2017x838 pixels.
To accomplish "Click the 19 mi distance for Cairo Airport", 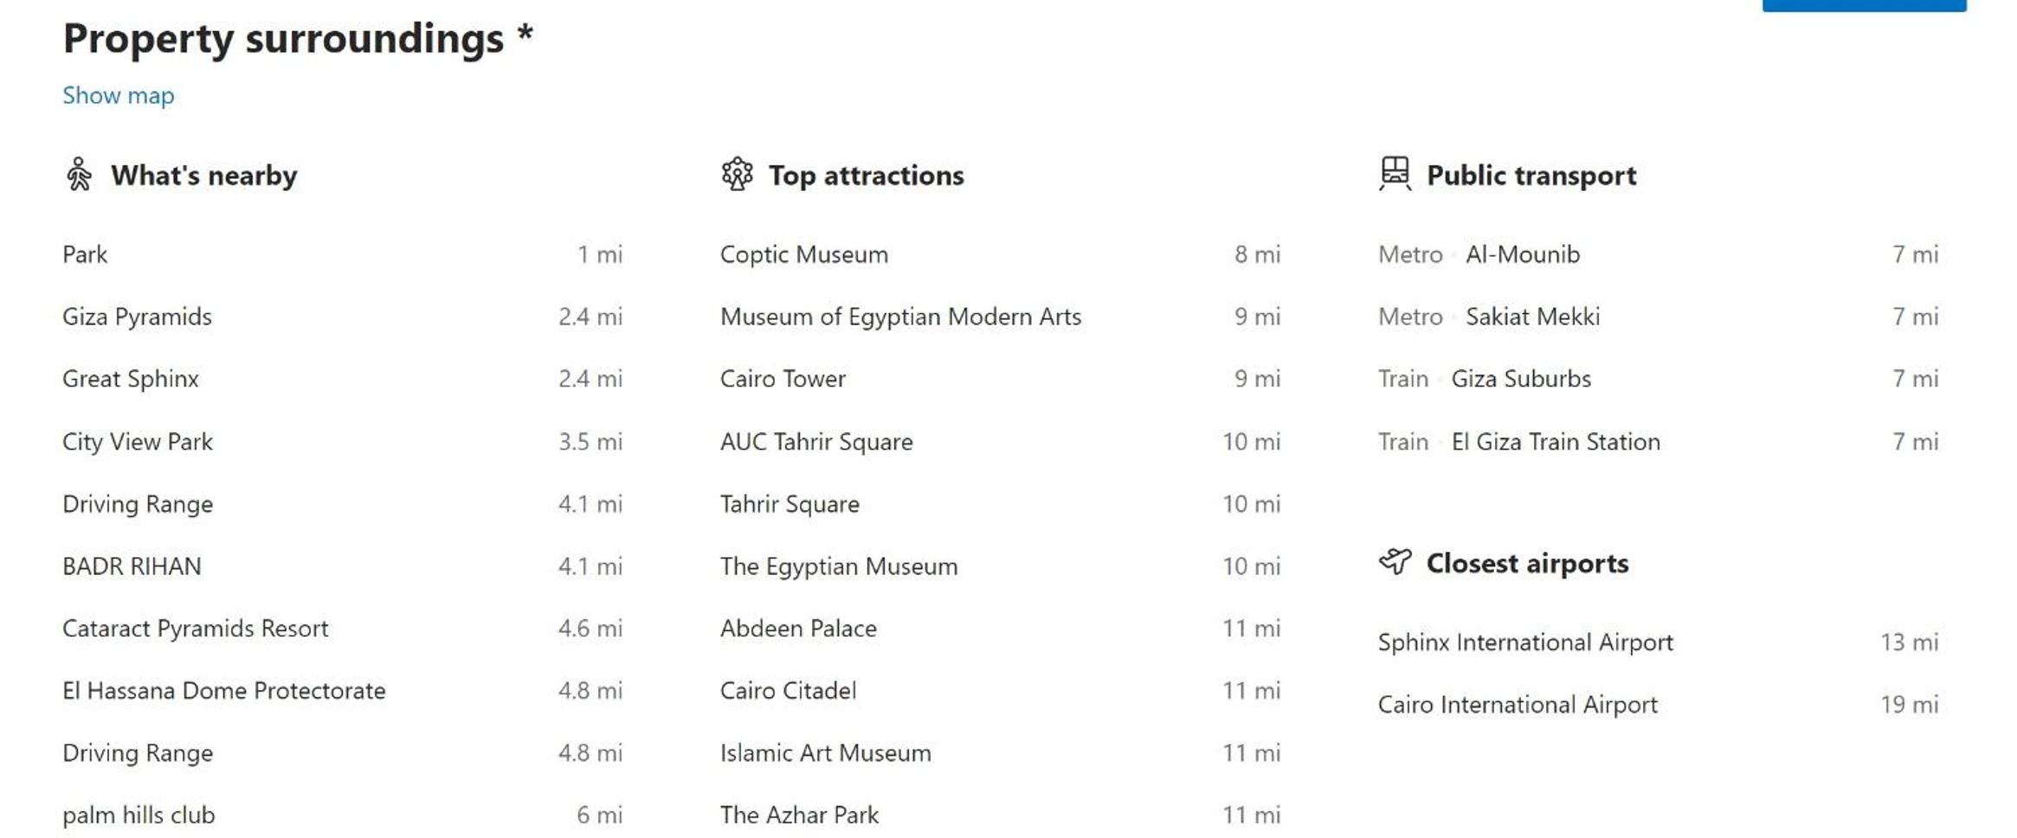I will pos(1909,704).
